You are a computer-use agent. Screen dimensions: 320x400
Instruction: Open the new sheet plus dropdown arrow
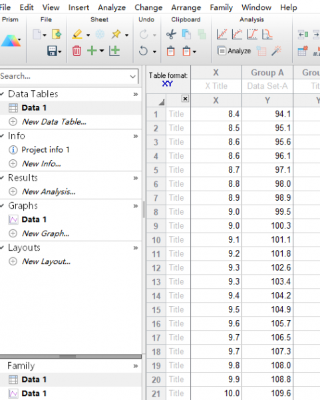tap(102, 51)
